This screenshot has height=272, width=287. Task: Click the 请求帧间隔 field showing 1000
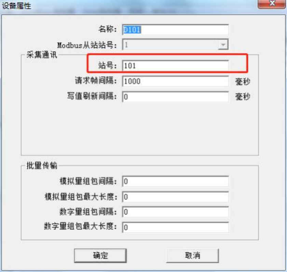[x=175, y=81]
